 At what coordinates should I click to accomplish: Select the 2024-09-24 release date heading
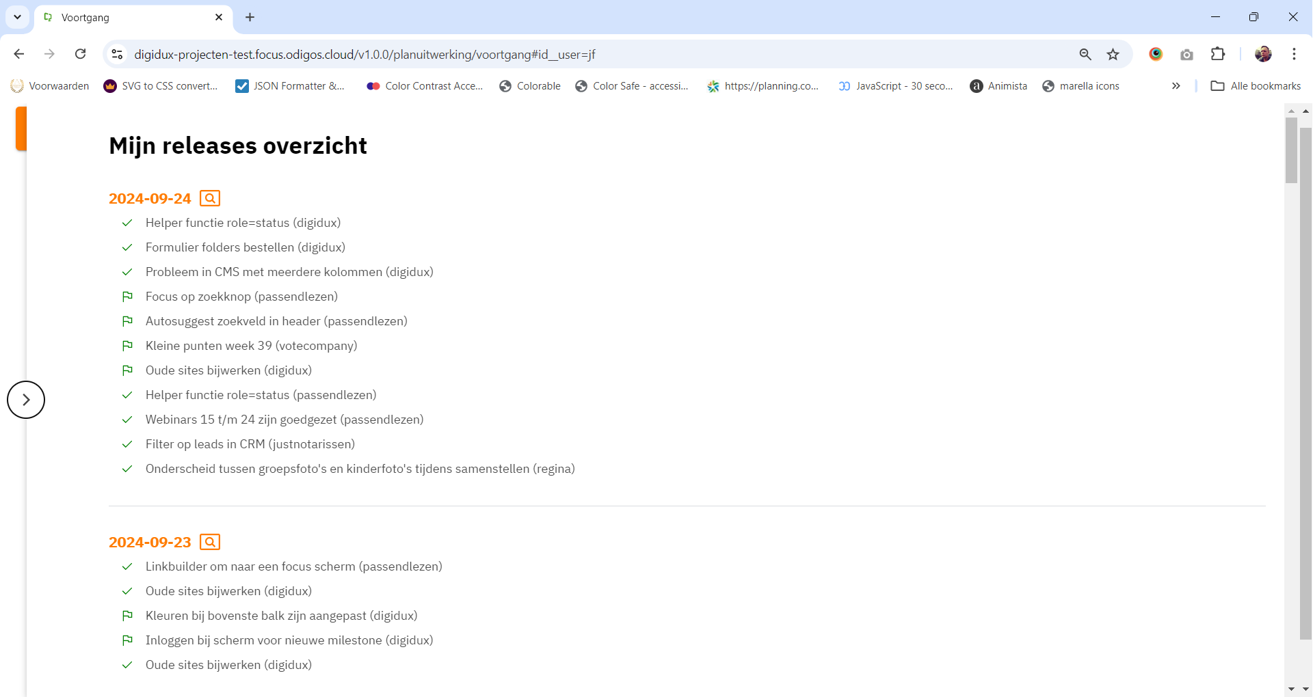150,198
